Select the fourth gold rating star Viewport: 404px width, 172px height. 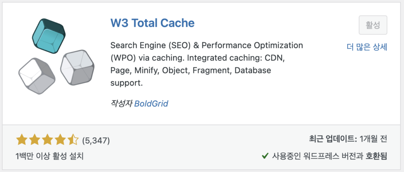tap(60, 140)
